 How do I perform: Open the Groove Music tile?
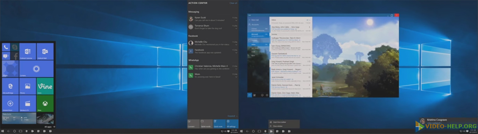(10, 103)
